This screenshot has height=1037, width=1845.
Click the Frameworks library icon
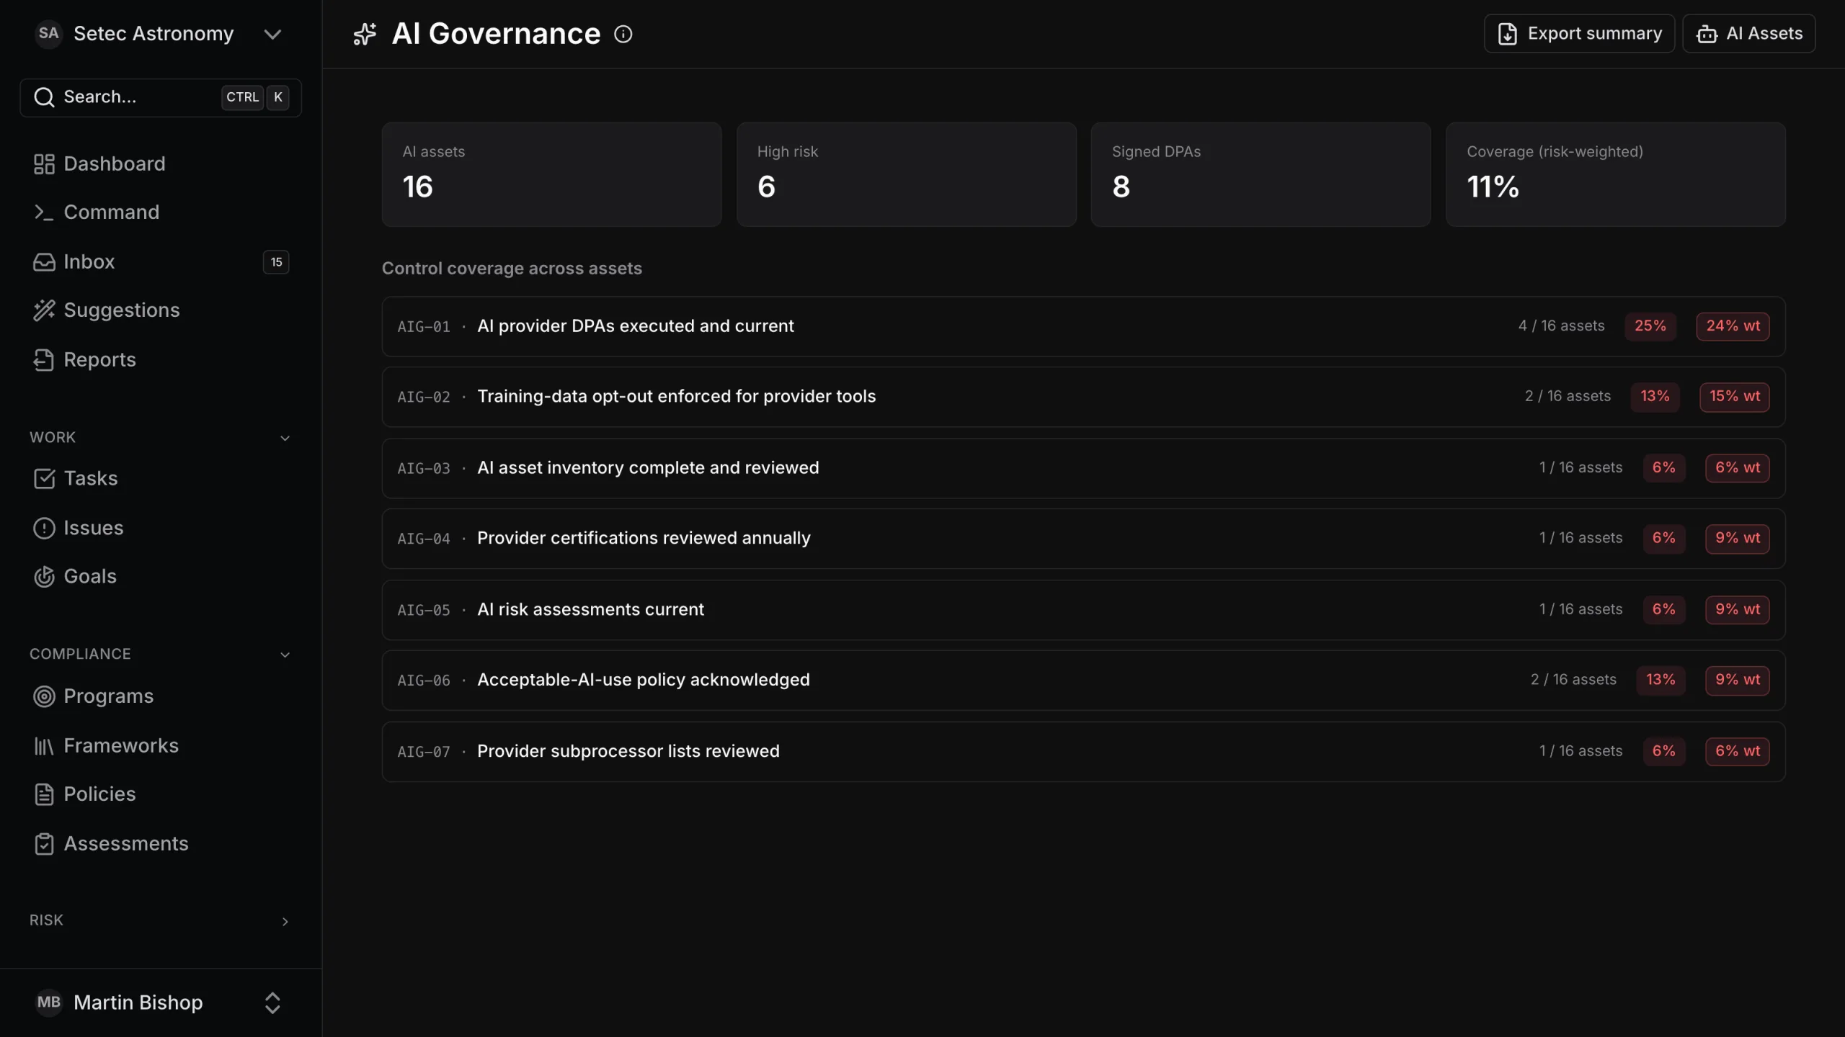coord(44,746)
